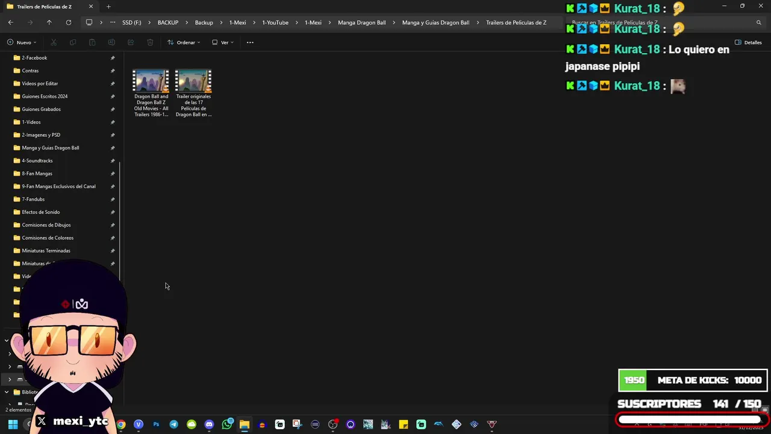Open Guiones Grabados in sidebar

tap(41, 109)
